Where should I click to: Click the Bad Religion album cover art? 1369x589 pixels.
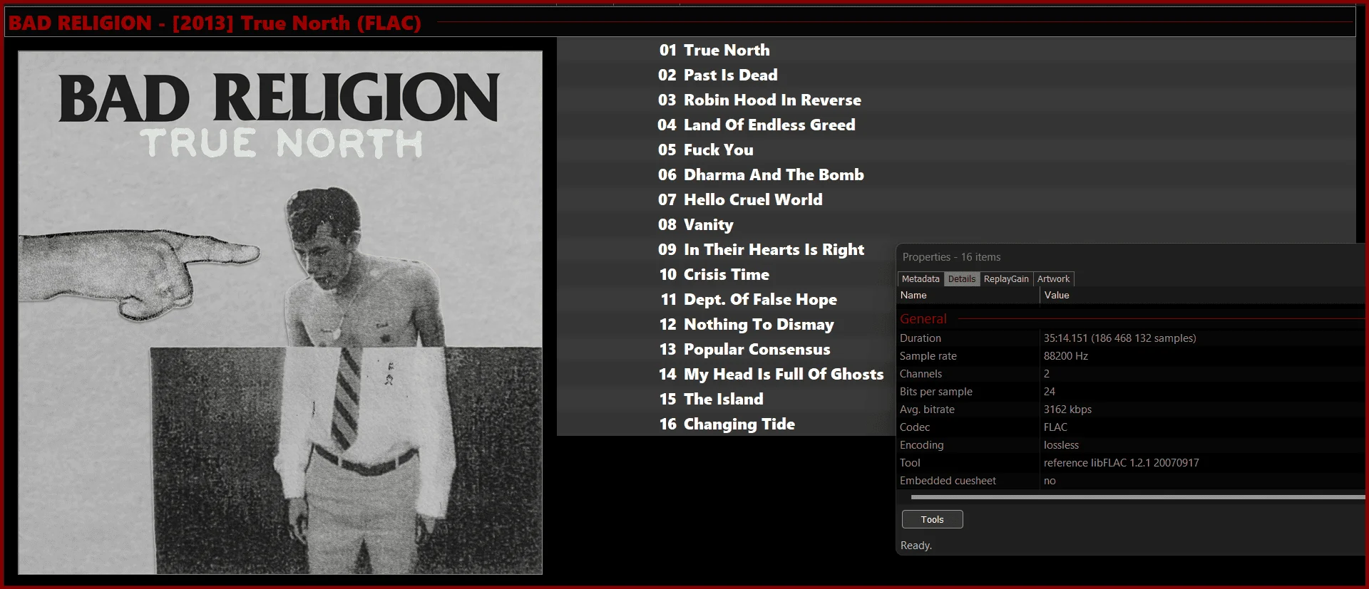(x=280, y=312)
